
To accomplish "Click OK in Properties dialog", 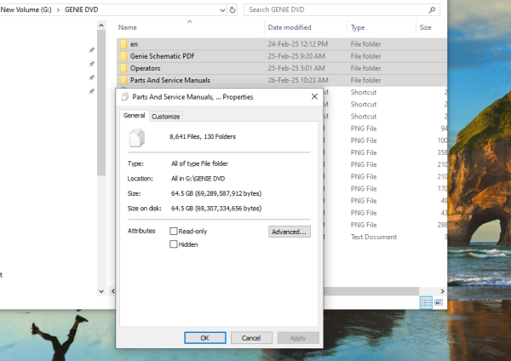I will pos(205,338).
